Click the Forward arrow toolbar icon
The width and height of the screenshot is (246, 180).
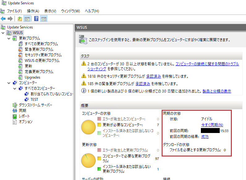click(10, 19)
